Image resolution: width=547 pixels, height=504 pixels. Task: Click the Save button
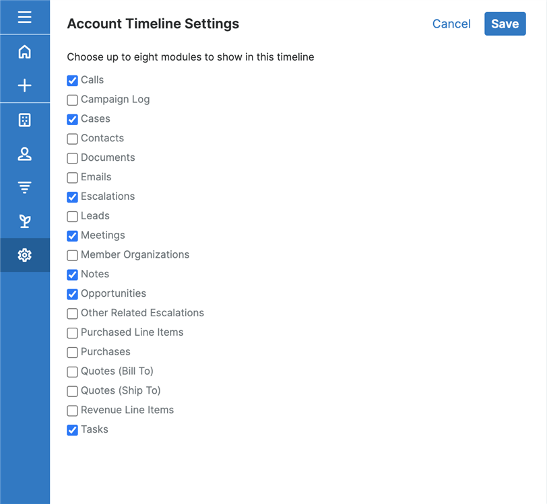[x=505, y=24]
